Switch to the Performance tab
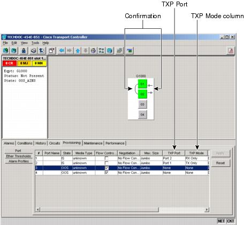This screenshot has width=244, height=225. (x=115, y=143)
